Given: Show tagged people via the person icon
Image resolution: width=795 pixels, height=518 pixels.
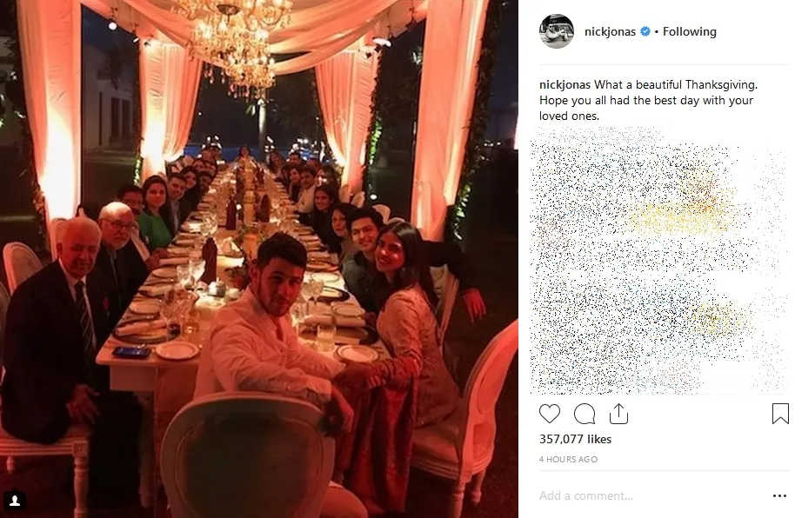Looking at the screenshot, I should coord(15,501).
